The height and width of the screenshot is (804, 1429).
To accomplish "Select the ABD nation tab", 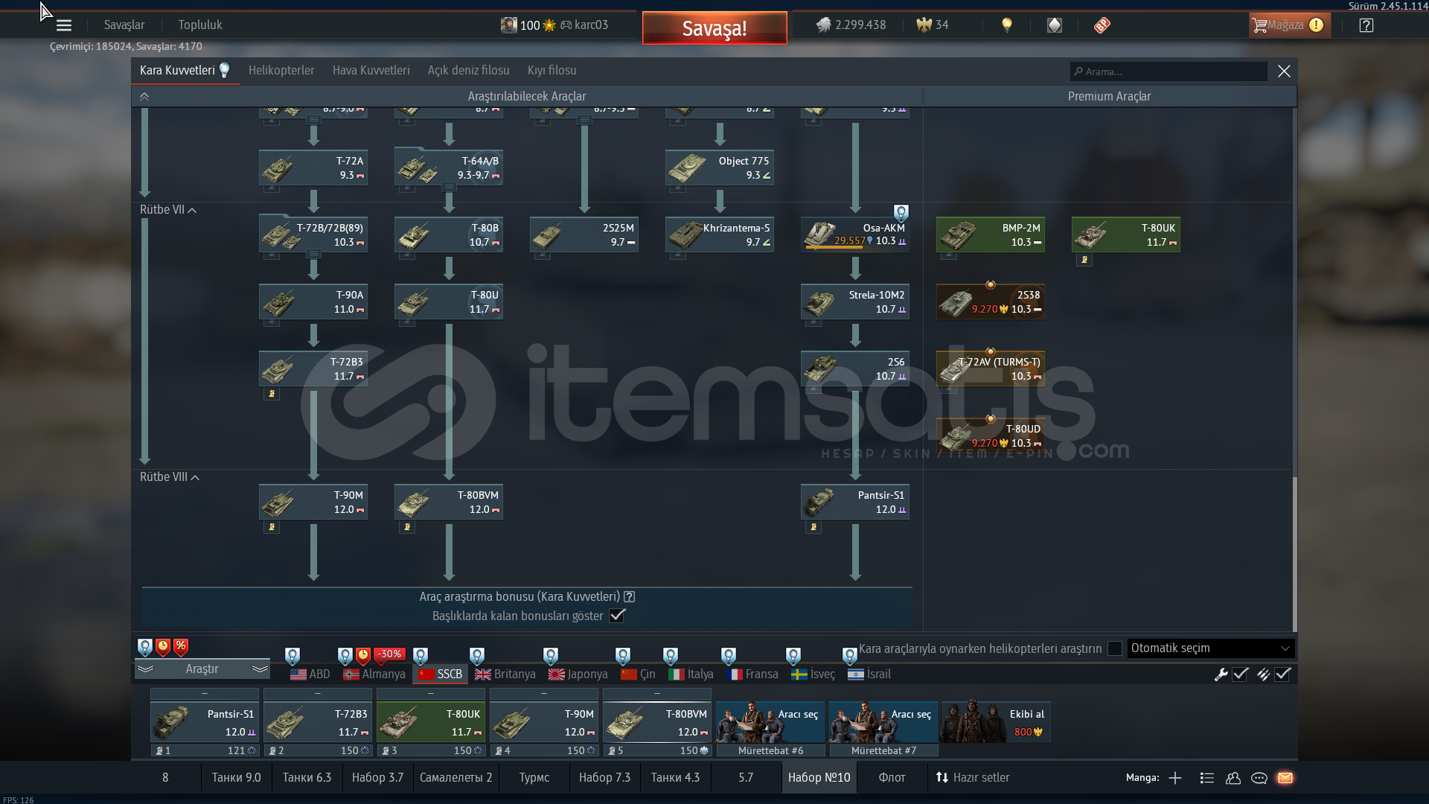I will (x=310, y=674).
